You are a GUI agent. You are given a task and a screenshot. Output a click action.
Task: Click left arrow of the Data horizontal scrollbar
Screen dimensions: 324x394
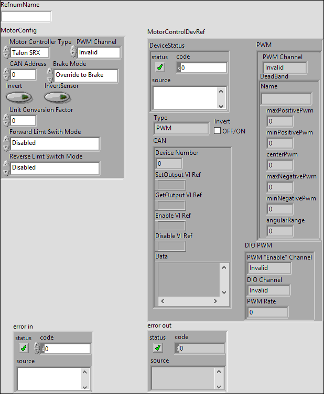[163, 301]
